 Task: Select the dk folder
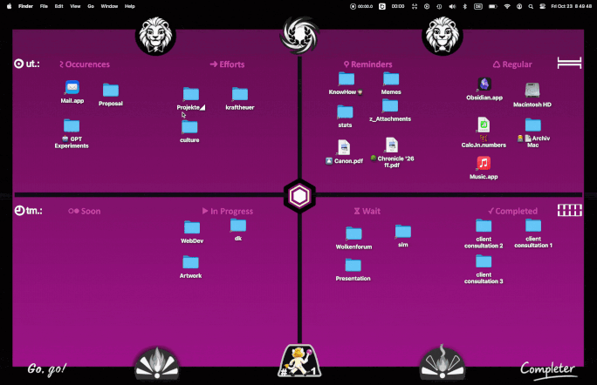pos(238,226)
